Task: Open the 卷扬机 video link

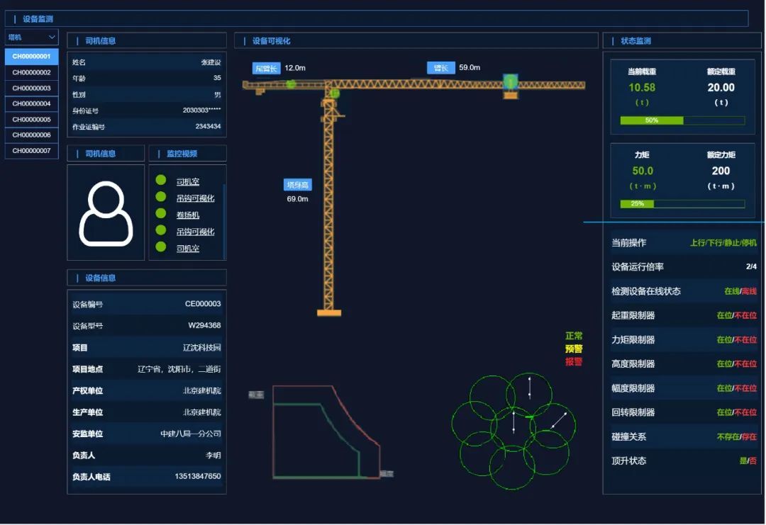Action: (188, 215)
